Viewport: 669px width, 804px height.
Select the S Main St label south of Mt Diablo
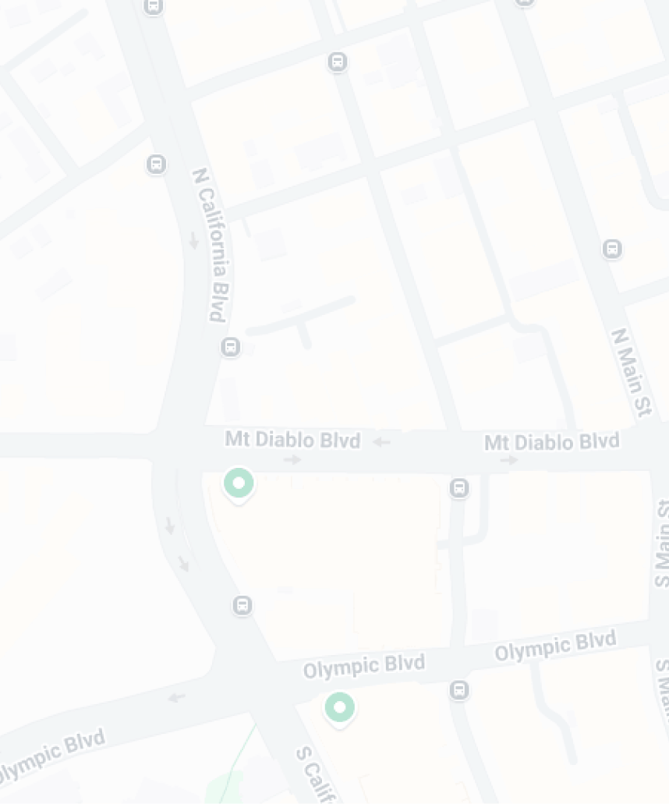(662, 544)
